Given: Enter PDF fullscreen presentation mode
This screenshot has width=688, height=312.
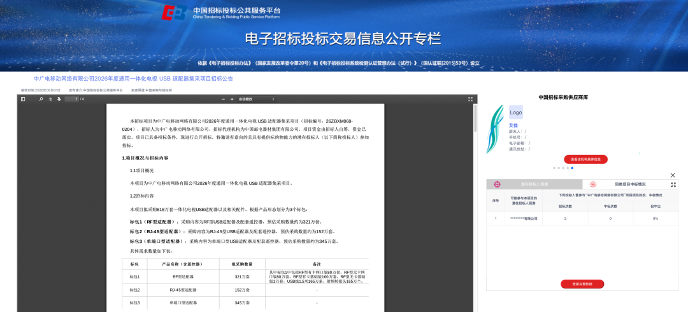Looking at the screenshot, I should click(470, 99).
